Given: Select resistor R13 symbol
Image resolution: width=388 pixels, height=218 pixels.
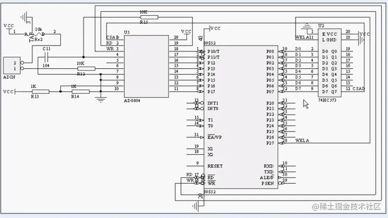Looking at the screenshot, I should (40, 92).
